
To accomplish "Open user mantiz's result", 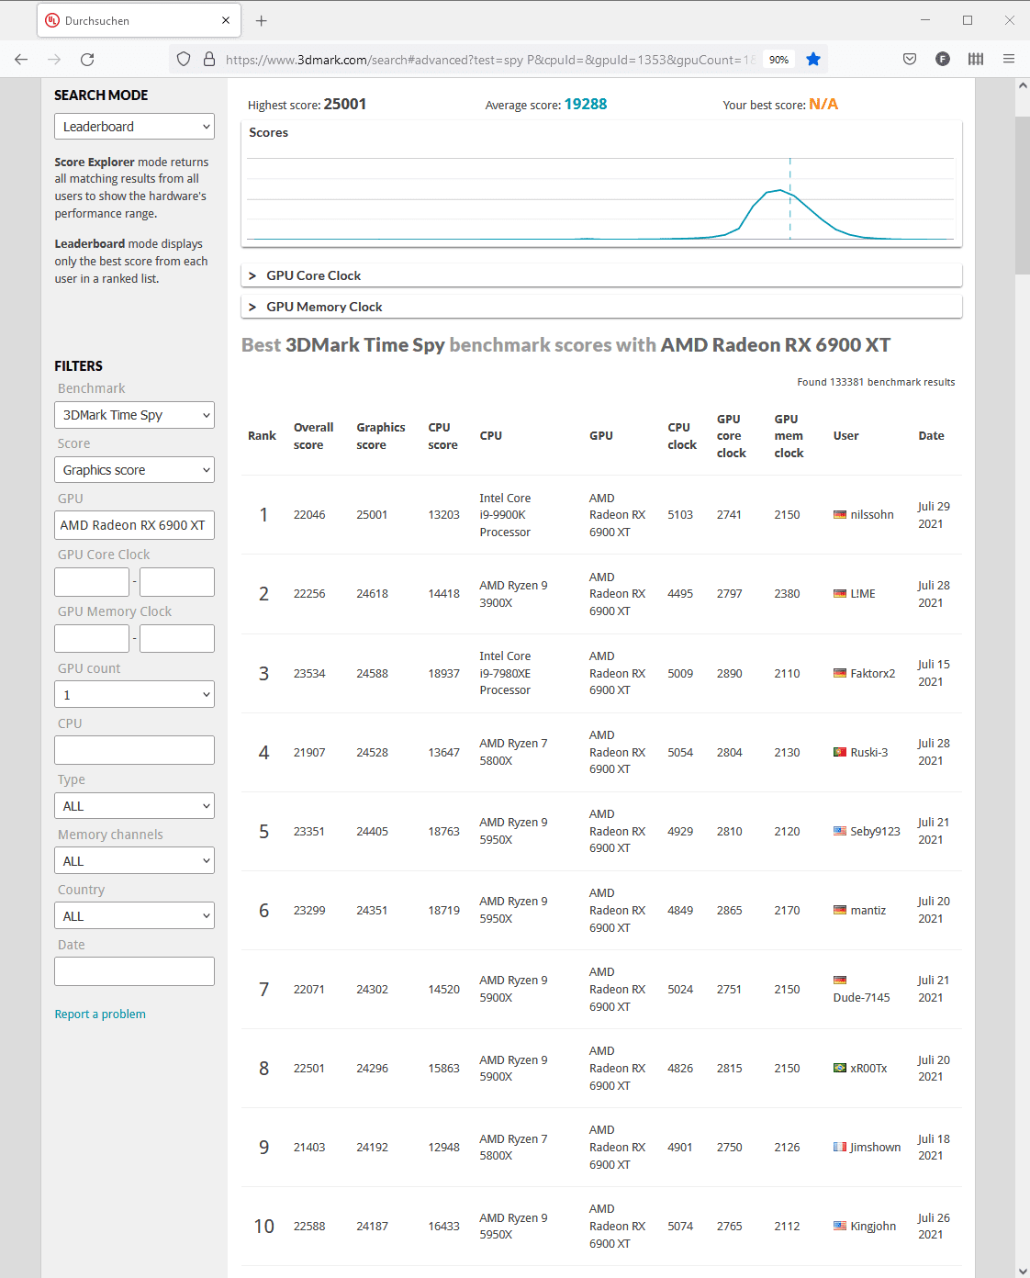I will [868, 911].
